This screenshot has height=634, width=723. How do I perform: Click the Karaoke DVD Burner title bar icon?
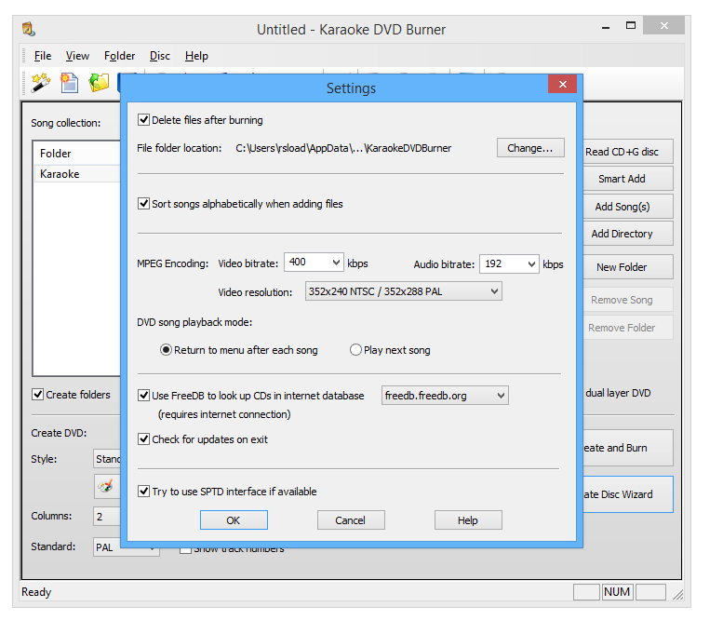[x=29, y=29]
